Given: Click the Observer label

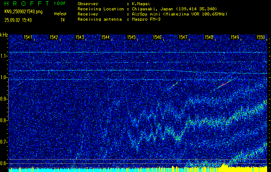Looking at the screenshot, I should tap(88, 3).
